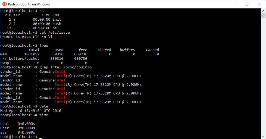The image size is (266, 139).
Task: Click the "real 0m0.000s" timing line
Action: [x=17, y=124]
